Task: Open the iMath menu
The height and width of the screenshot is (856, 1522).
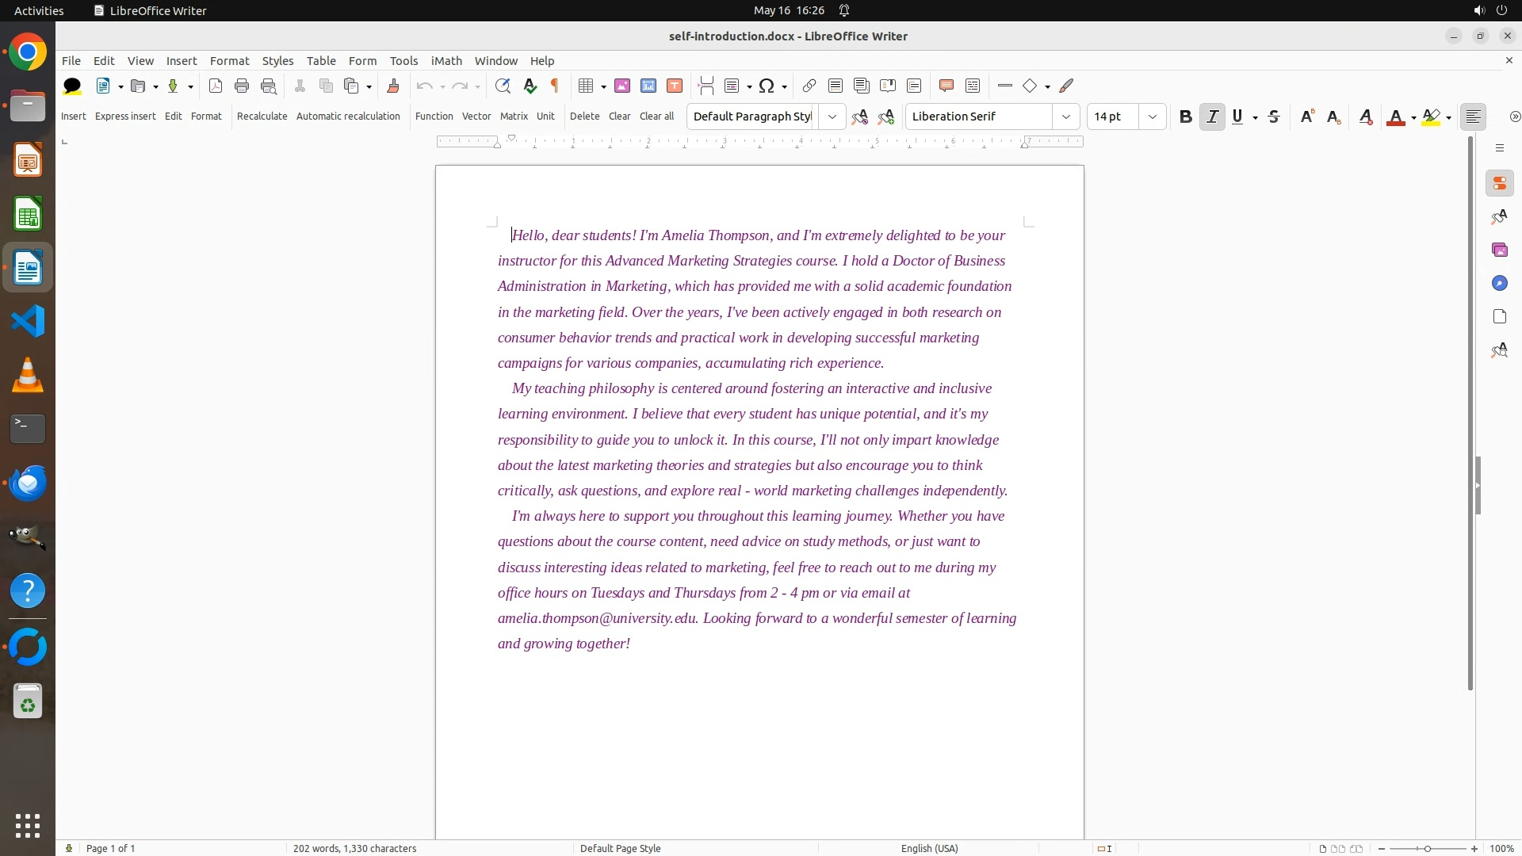Action: (446, 60)
